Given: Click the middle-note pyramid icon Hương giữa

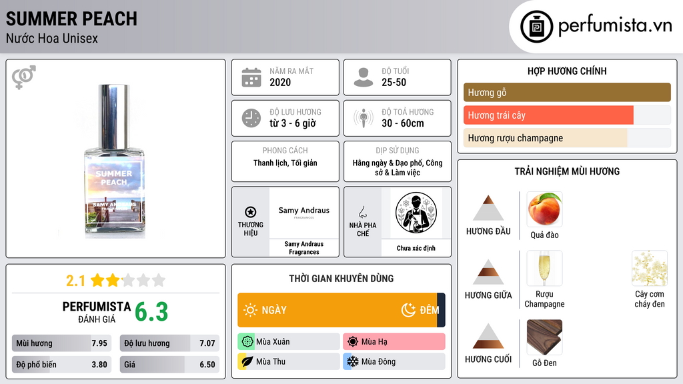Looking at the screenshot, I should (x=488, y=272).
